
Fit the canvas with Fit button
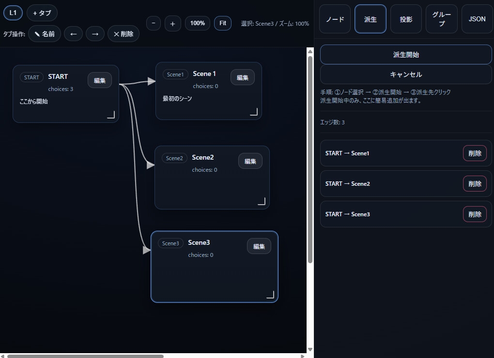point(223,23)
